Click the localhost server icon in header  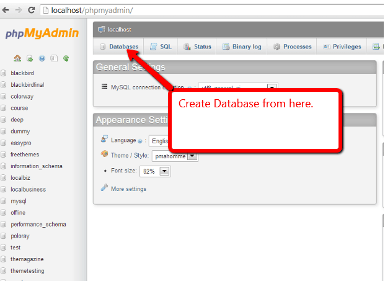pos(102,30)
